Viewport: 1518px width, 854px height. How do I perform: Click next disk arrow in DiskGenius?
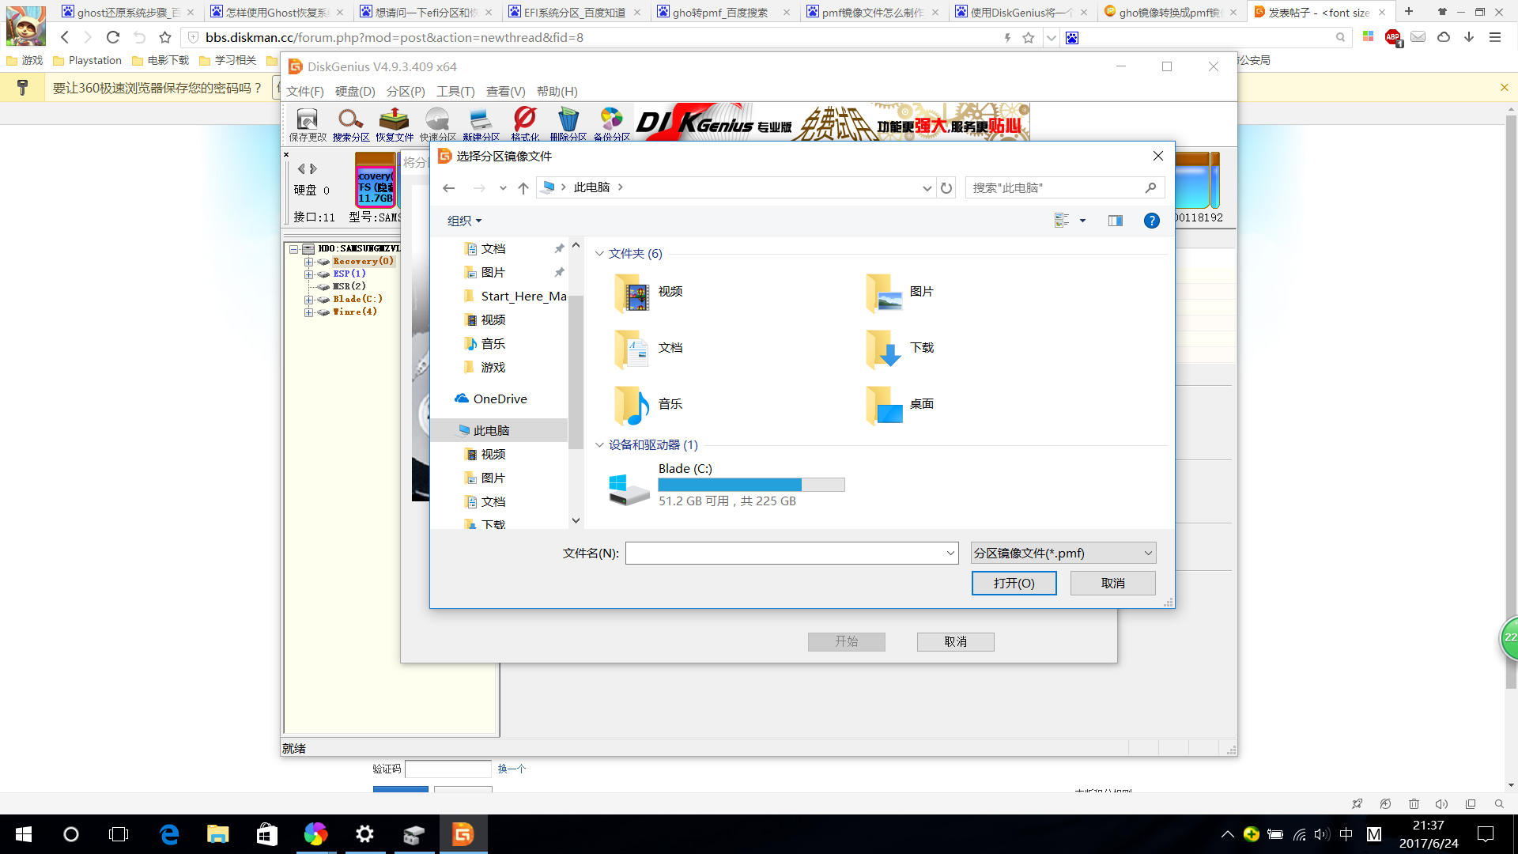(x=313, y=168)
